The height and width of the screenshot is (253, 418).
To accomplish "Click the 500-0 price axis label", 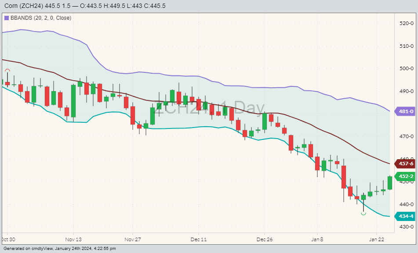I will (x=407, y=68).
